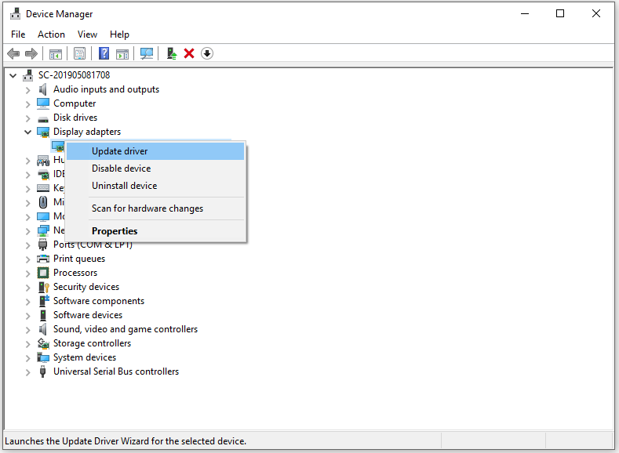Screen dimensions: 619x453
Task: Select the Security devices row label
Action: 86,287
